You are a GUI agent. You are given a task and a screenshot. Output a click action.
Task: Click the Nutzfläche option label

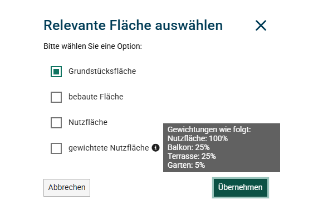coord(88,122)
